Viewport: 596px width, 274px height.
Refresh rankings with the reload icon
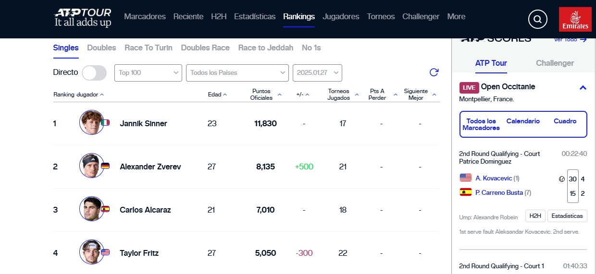point(434,72)
